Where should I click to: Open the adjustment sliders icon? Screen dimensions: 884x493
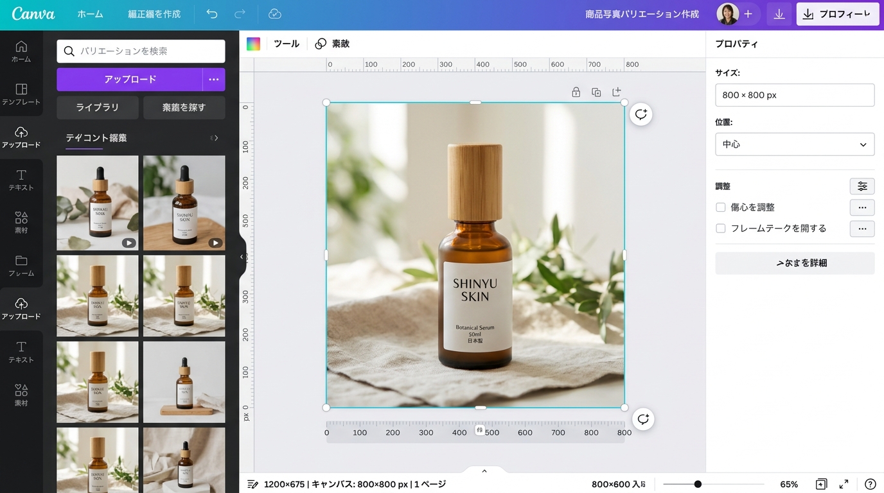pyautogui.click(x=862, y=186)
